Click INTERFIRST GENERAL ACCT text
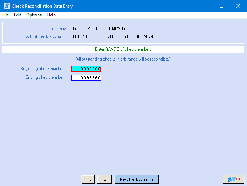 click(132, 36)
